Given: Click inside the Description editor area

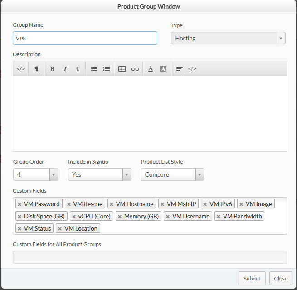Looking at the screenshot, I should pos(150,114).
